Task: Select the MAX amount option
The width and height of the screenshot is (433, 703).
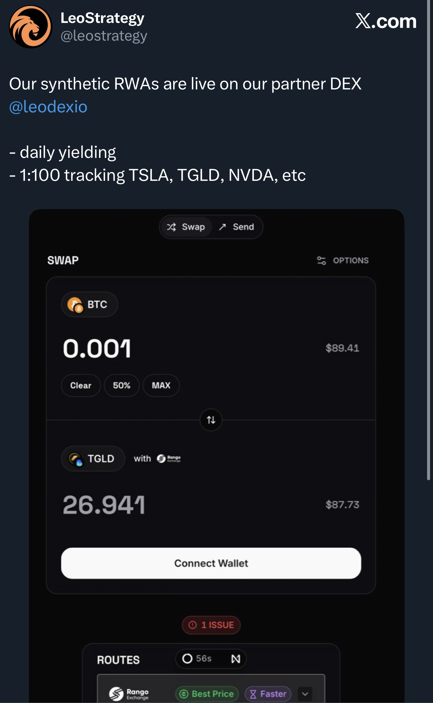Action: click(161, 386)
